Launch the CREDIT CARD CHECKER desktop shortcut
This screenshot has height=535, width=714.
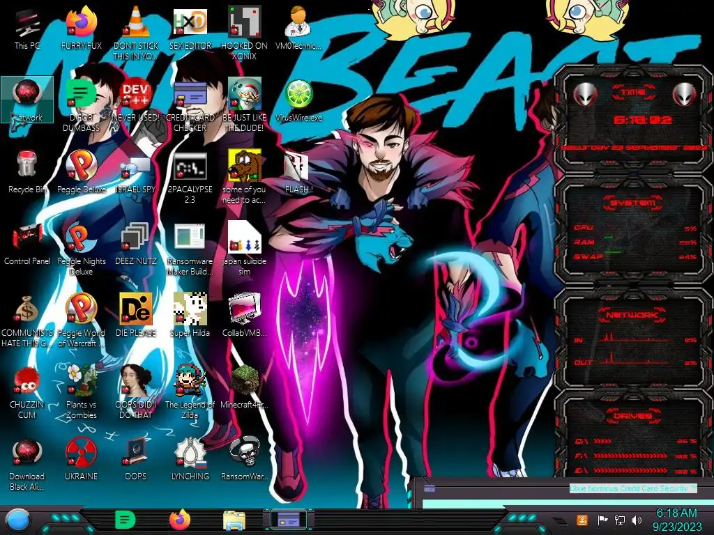tap(190, 104)
